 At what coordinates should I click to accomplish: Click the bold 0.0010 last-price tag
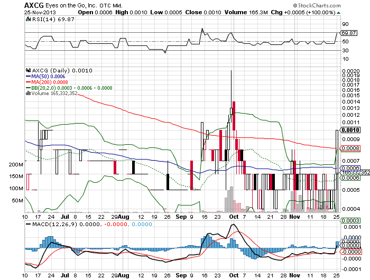pyautogui.click(x=350, y=130)
